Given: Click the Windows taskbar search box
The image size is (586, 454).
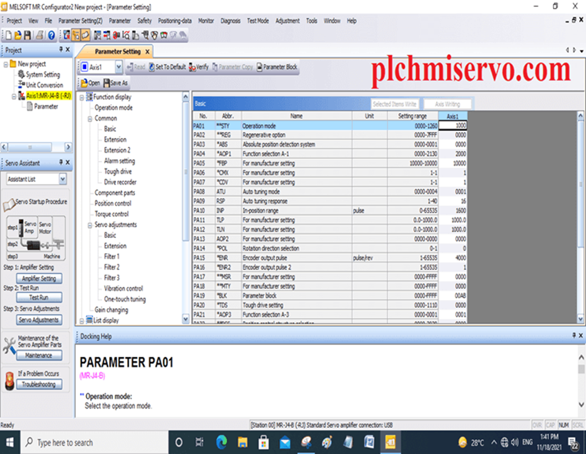Looking at the screenshot, I should (94, 442).
